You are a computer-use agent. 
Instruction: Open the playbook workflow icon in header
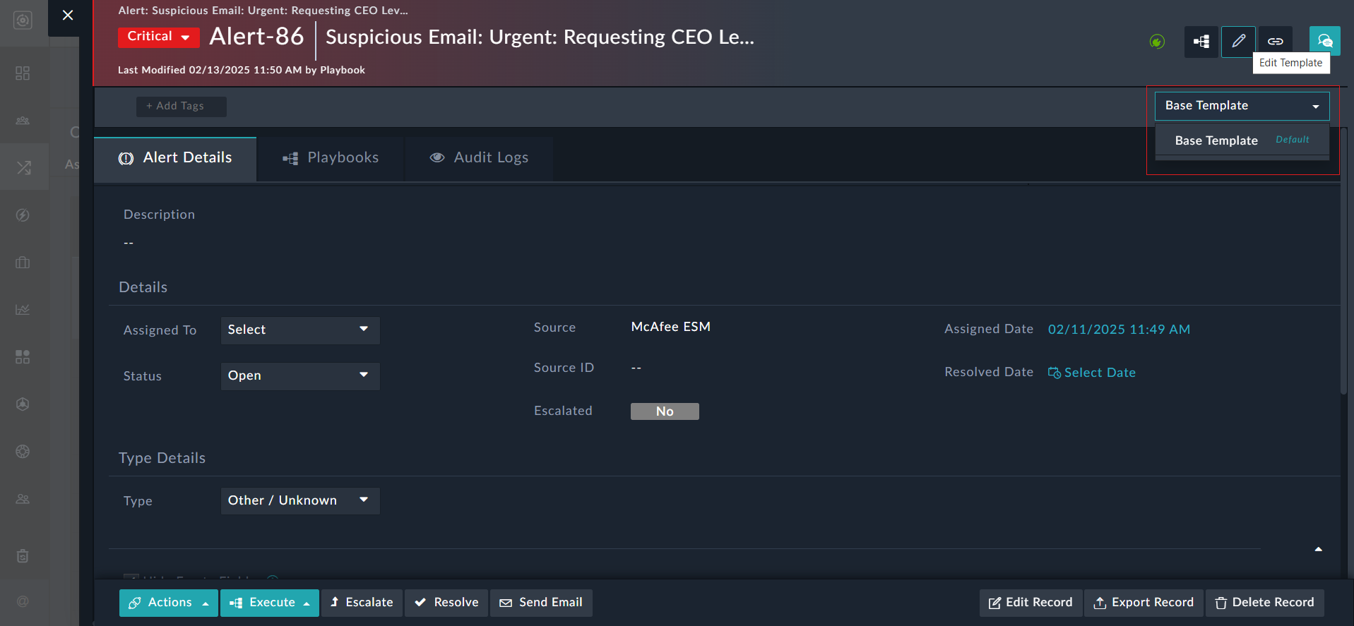point(1201,42)
